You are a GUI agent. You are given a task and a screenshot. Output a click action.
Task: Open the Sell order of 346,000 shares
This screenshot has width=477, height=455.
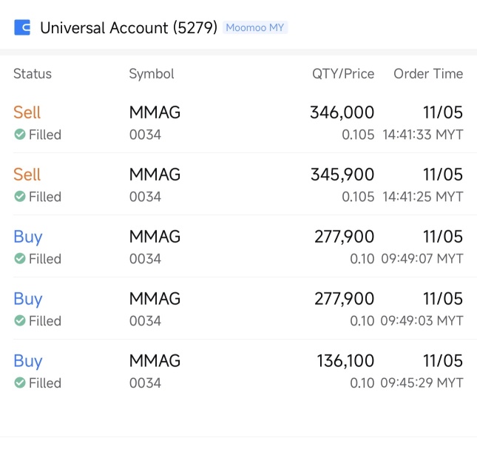(238, 123)
